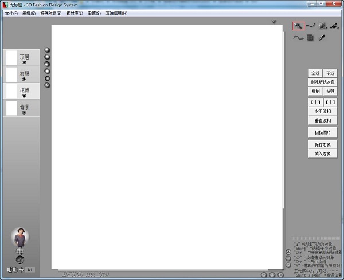This screenshot has height=280, width=344.
Task: Click the fifth sphere layer button
Action: 47,78
